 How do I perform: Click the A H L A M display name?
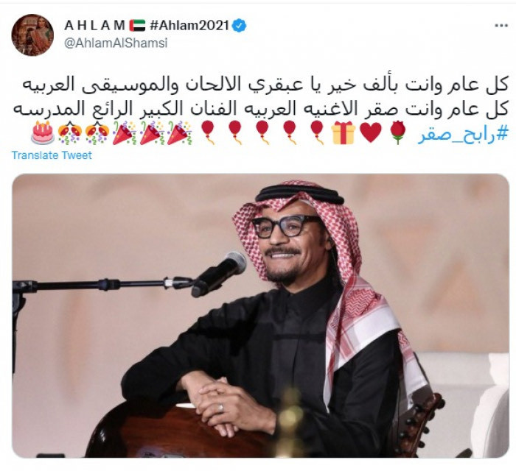coord(94,26)
